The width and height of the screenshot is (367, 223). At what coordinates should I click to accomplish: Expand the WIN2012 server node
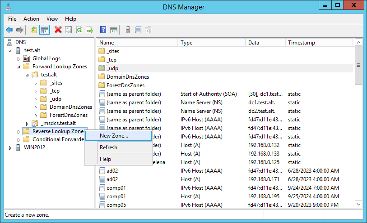pos(10,148)
